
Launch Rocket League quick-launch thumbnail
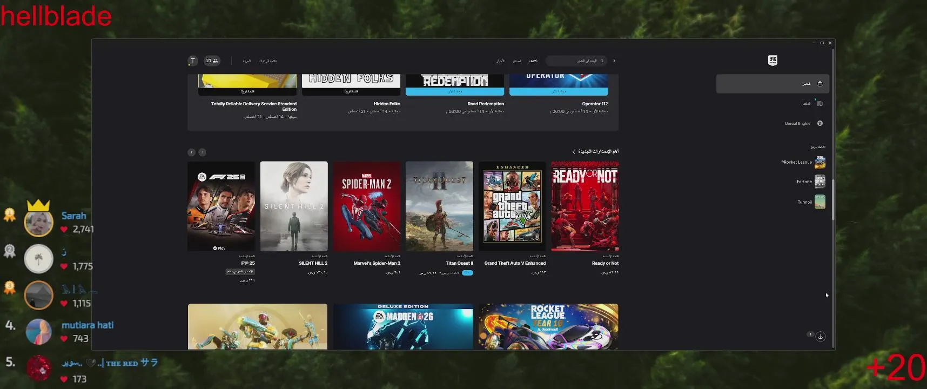[820, 162]
